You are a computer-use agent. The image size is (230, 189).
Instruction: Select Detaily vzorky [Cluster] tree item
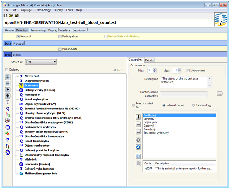click(40, 90)
